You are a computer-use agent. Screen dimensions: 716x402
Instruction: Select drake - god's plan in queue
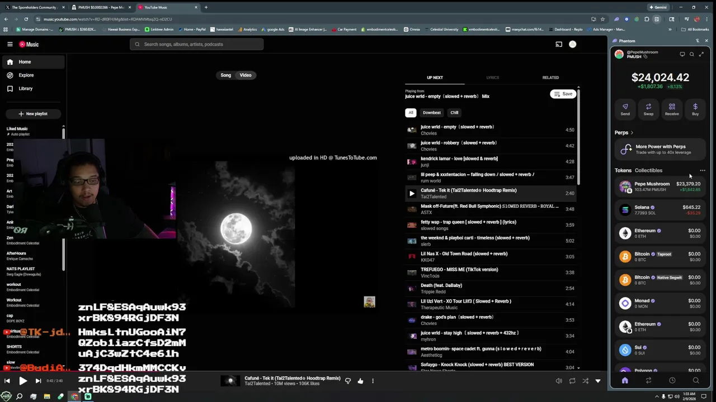coord(491,320)
